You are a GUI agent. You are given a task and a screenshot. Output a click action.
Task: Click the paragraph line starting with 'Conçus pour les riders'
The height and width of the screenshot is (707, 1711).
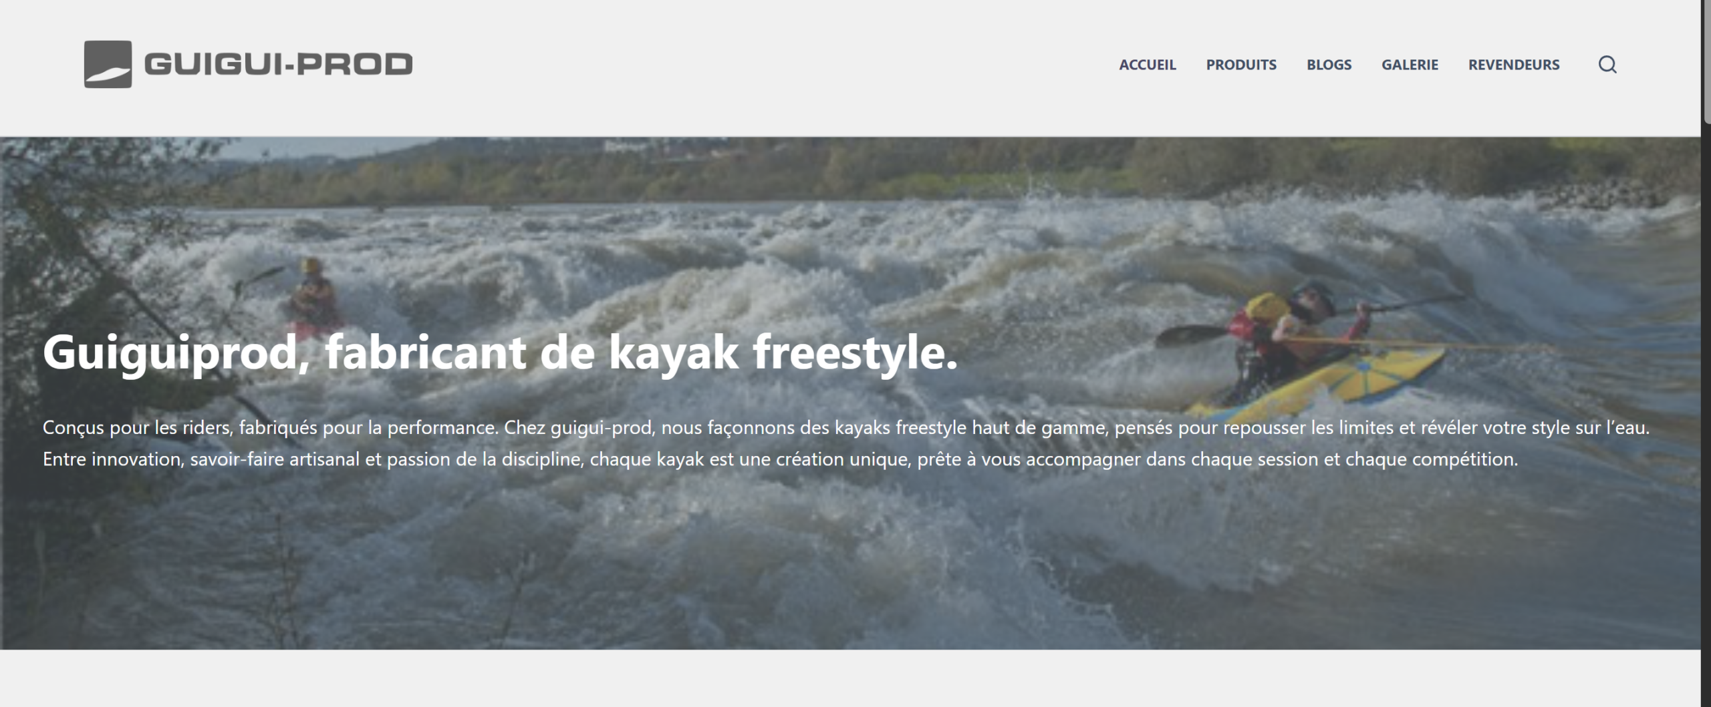tap(845, 427)
